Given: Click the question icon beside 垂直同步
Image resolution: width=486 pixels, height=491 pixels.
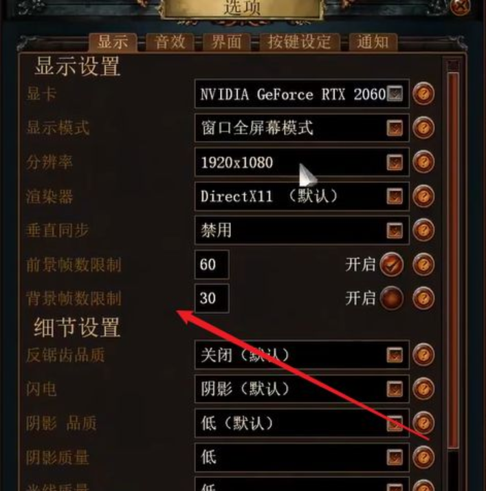Looking at the screenshot, I should [423, 230].
